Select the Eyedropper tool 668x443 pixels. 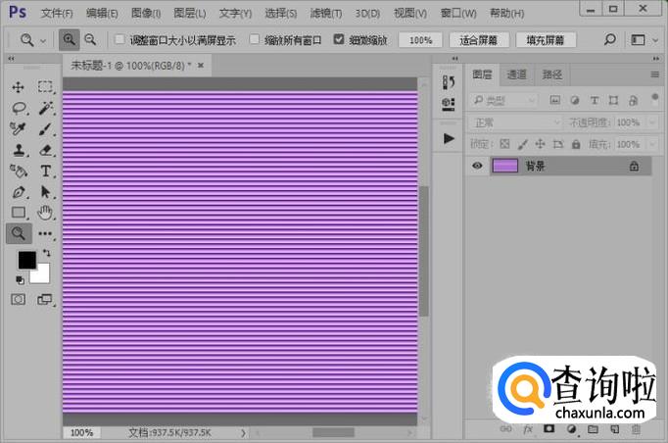(19, 129)
